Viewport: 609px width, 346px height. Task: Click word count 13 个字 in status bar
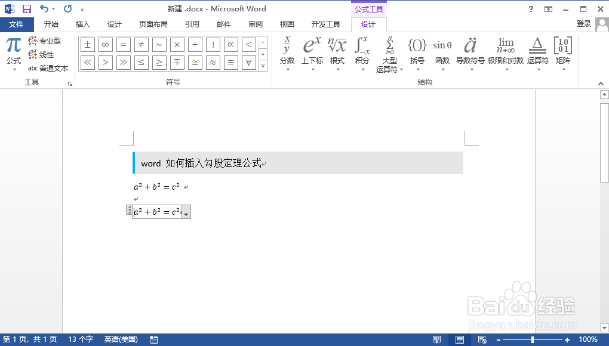click(81, 339)
